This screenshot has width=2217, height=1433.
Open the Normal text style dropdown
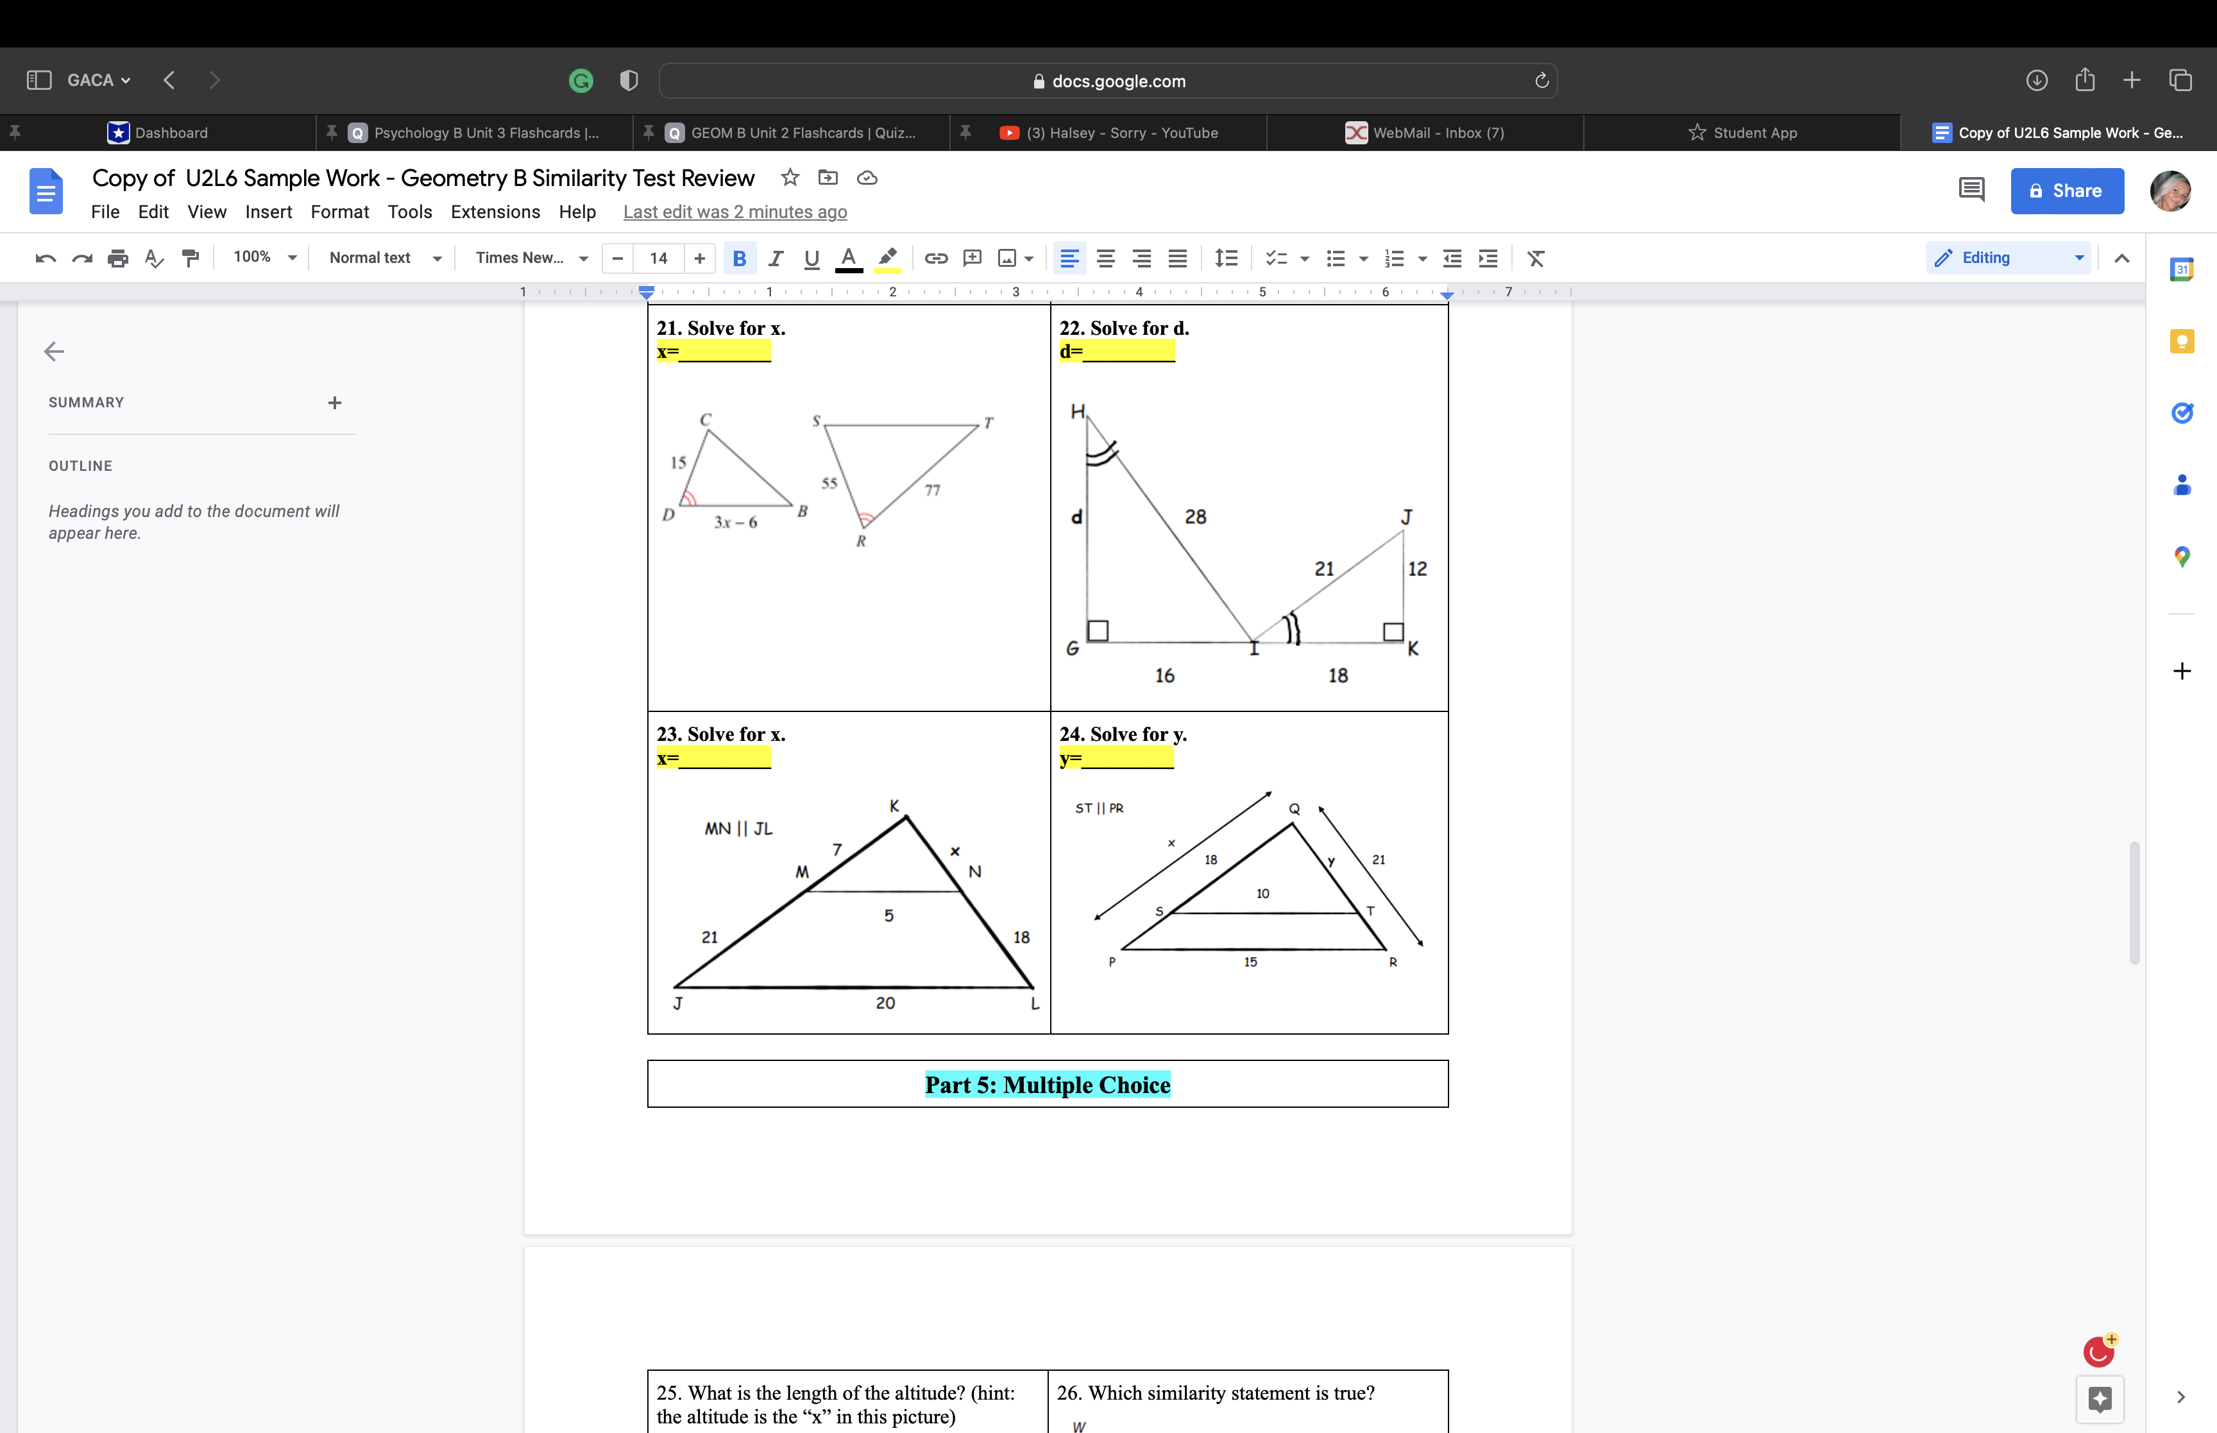[x=384, y=258]
